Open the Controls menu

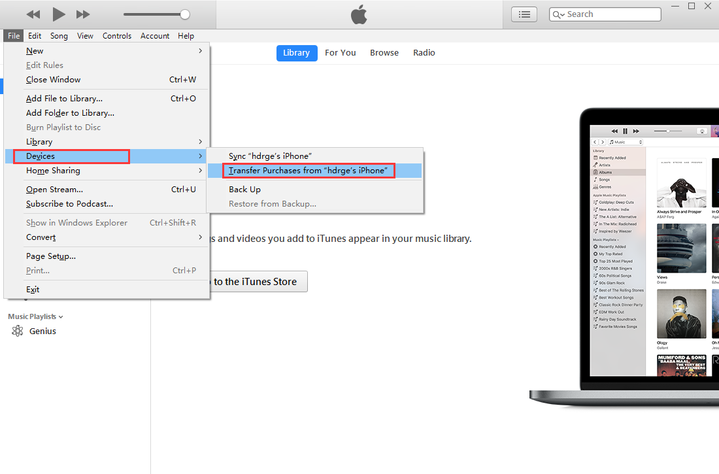pyautogui.click(x=117, y=36)
